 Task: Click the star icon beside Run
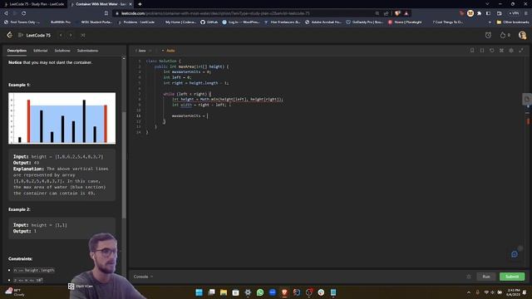(469, 277)
